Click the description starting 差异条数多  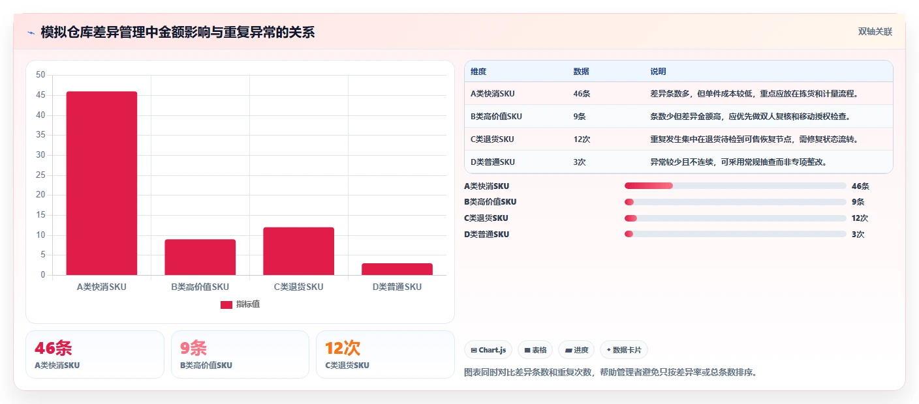pyautogui.click(x=754, y=94)
